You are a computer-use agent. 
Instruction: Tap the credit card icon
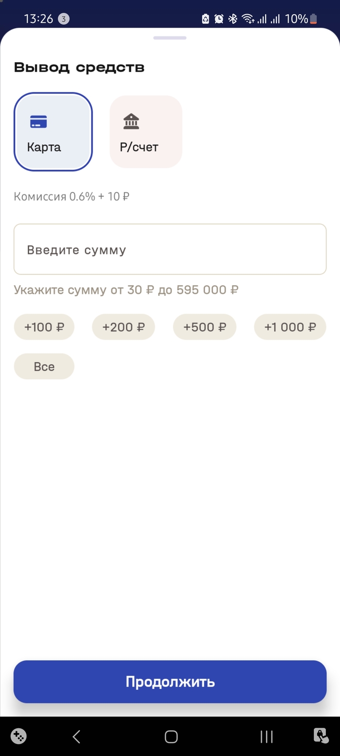coord(38,121)
